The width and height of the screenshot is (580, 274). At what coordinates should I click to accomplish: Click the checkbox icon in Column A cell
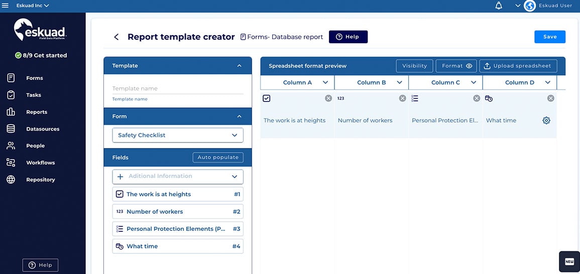pos(266,98)
